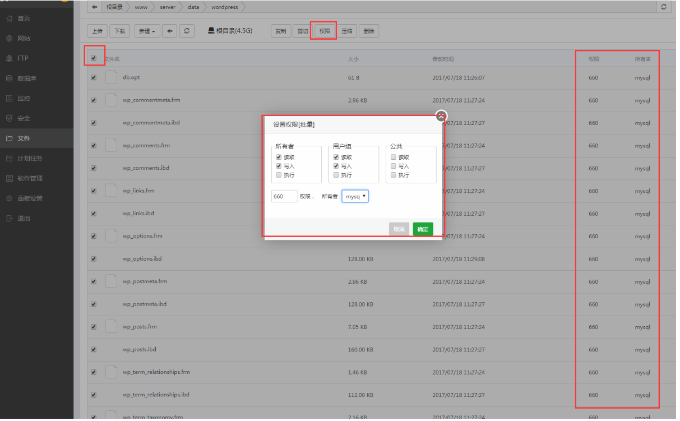The height and width of the screenshot is (421, 680).
Task: Enable 执行 checkbox under 所有者
Action: 279,175
